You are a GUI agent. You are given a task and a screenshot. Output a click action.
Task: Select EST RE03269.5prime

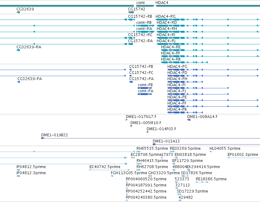[185, 149]
